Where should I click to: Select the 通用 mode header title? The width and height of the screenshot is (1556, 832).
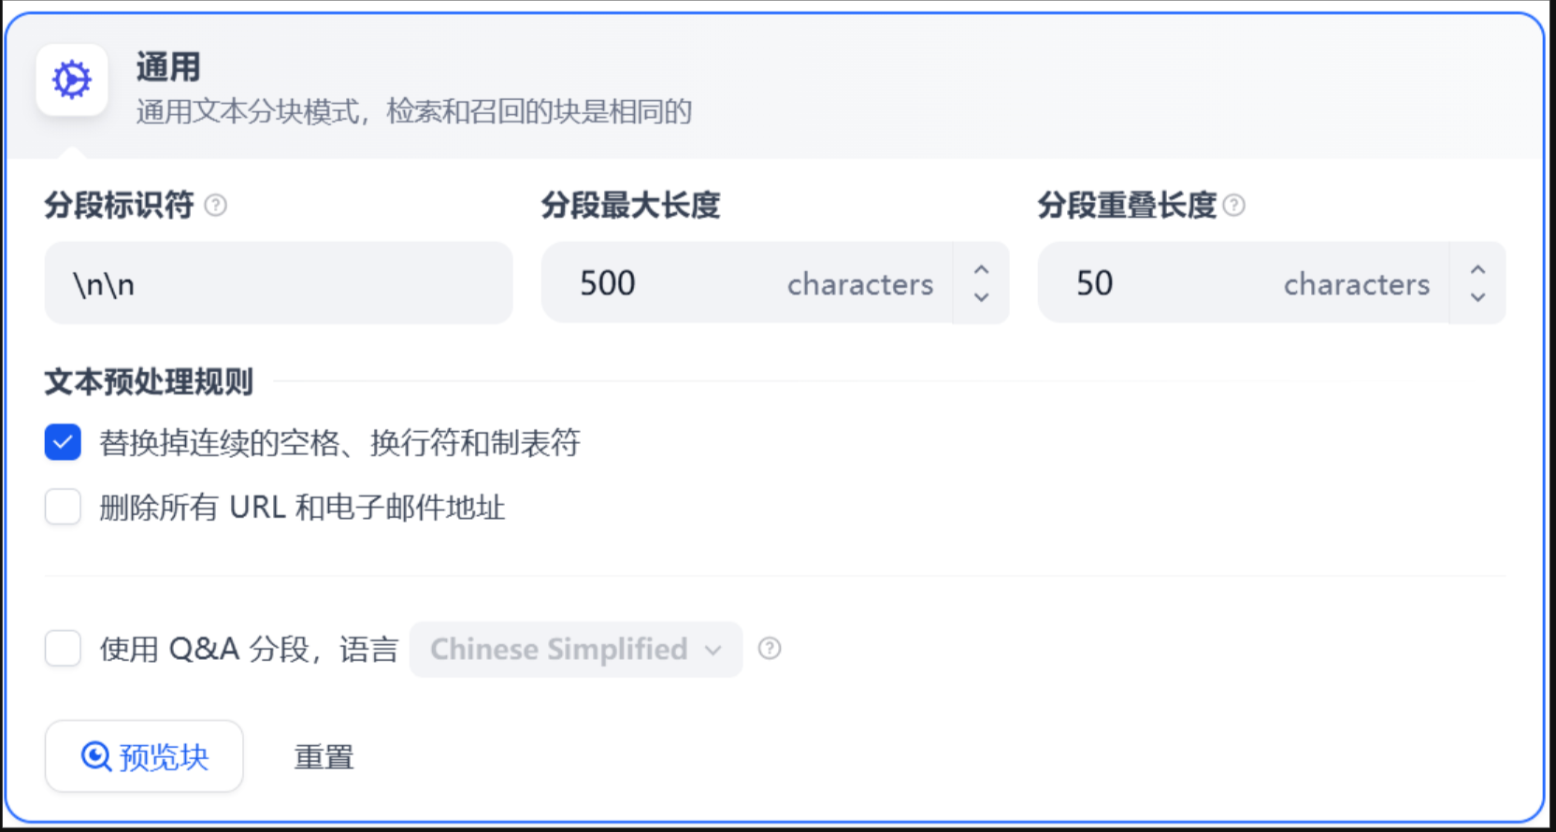click(x=168, y=67)
